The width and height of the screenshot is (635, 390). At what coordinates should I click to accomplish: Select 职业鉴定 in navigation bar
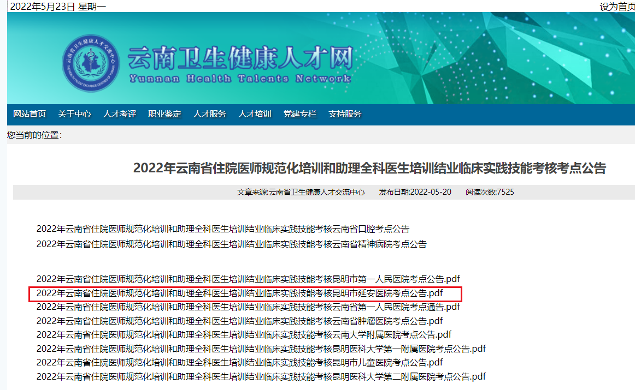tap(164, 114)
